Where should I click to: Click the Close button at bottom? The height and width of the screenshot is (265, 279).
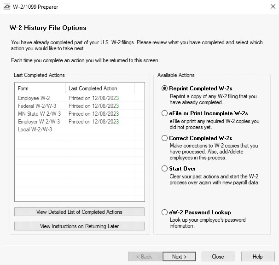218,256
